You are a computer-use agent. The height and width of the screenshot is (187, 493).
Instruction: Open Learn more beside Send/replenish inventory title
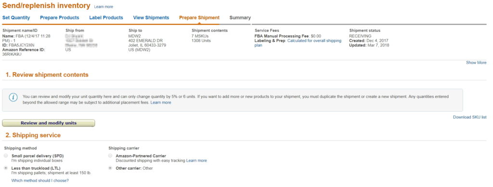pyautogui.click(x=104, y=7)
